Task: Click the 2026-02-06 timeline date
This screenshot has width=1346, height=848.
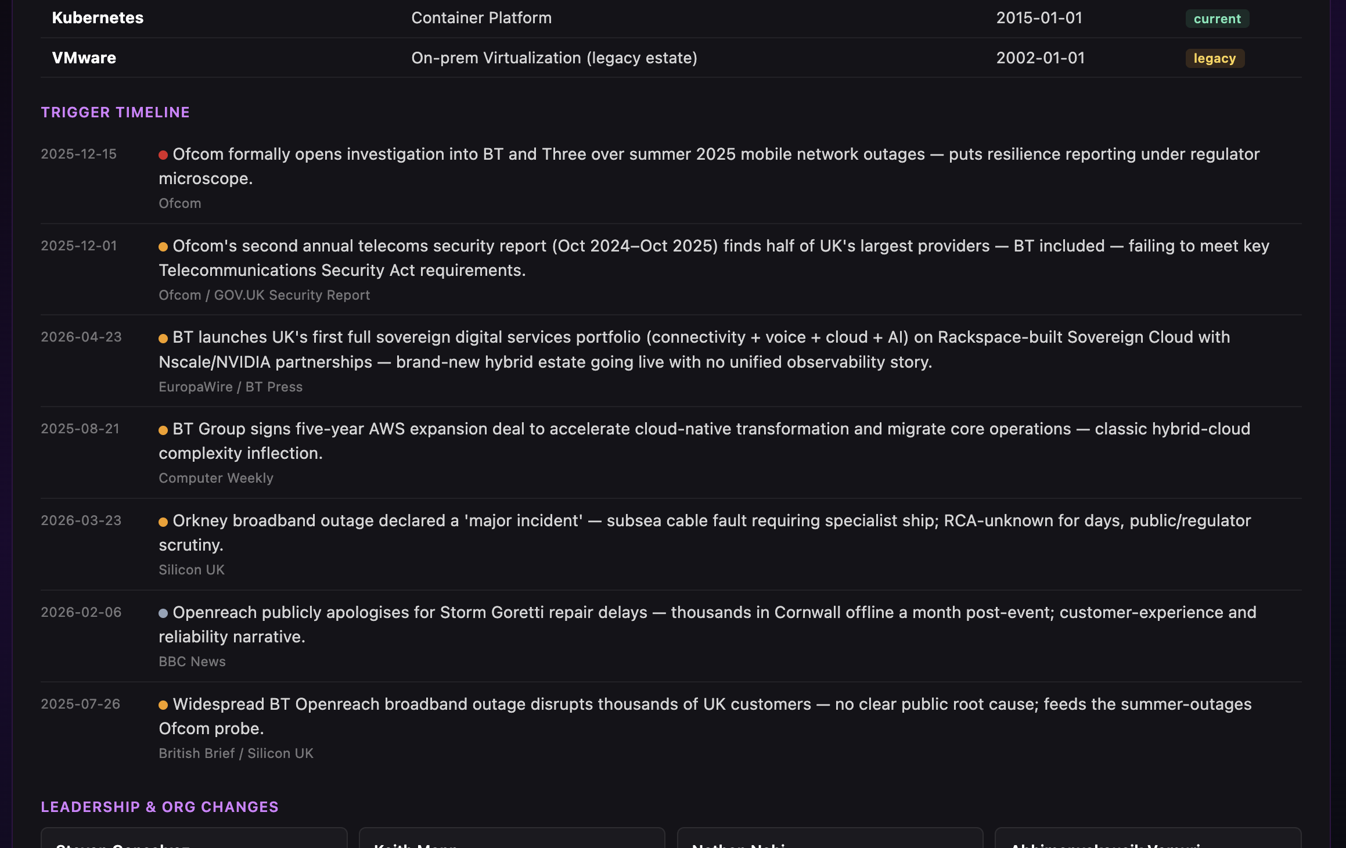Action: coord(81,612)
